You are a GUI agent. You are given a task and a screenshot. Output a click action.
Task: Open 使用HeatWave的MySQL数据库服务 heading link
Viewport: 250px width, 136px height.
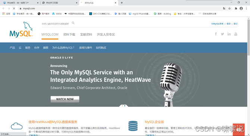tap(53, 122)
